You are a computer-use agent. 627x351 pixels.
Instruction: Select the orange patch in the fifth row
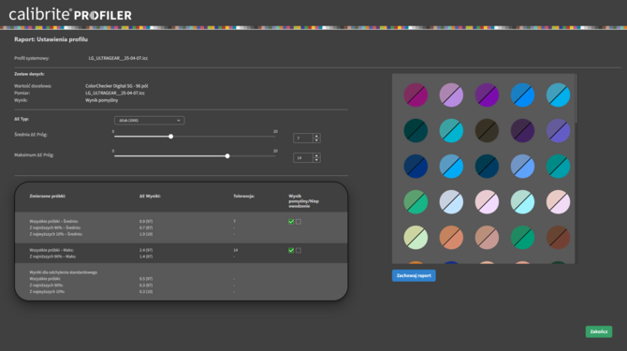coord(451,238)
